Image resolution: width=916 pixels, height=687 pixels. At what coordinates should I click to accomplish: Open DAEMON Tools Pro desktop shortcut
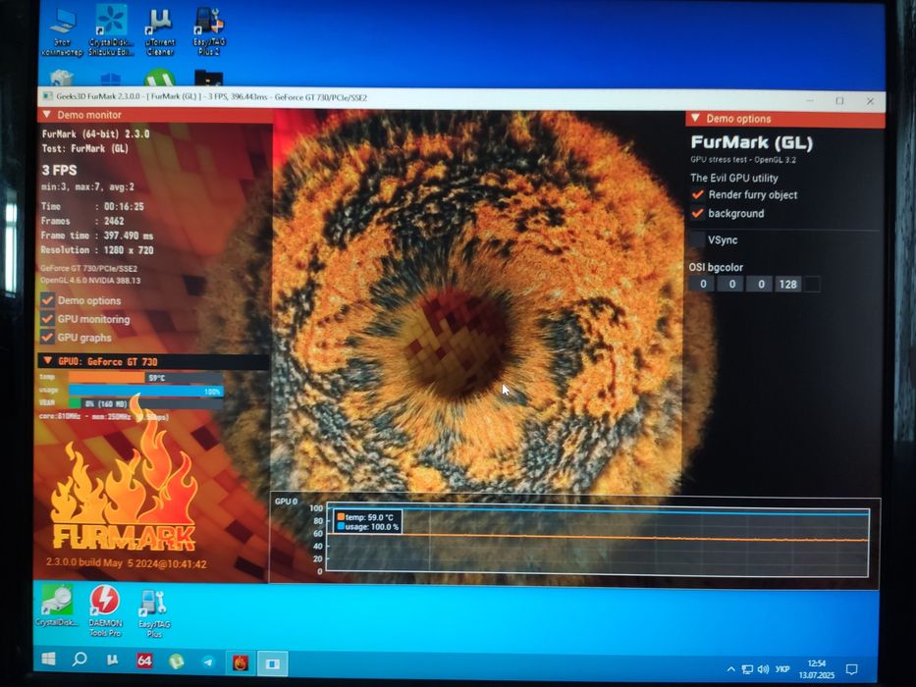(105, 611)
